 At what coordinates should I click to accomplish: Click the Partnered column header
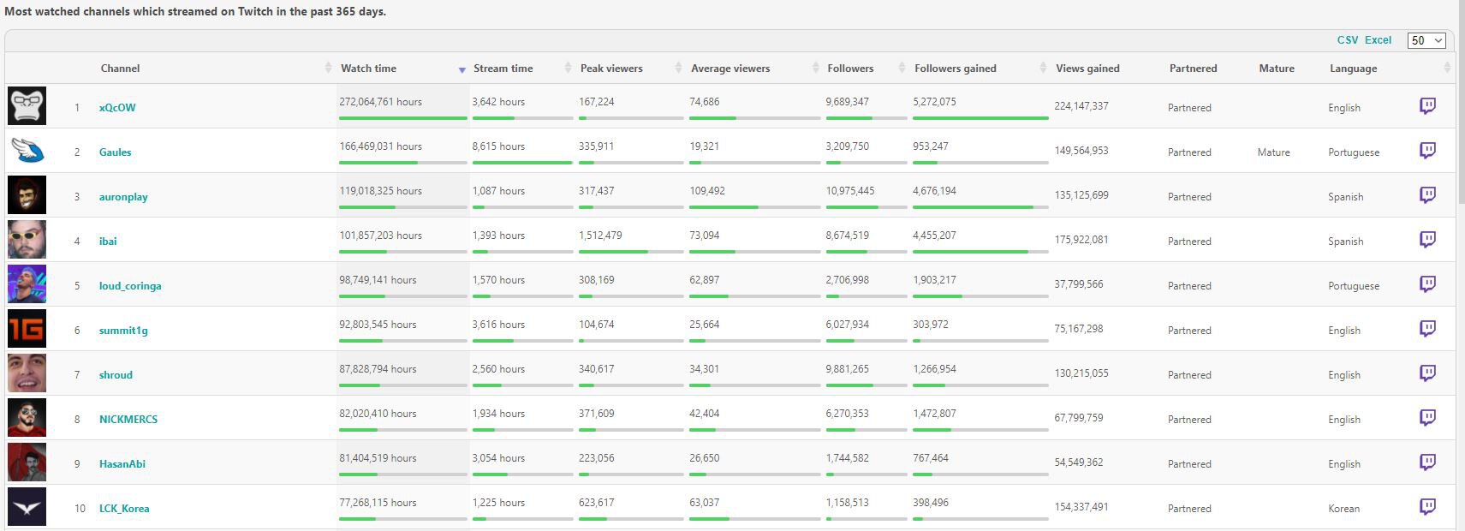(1193, 69)
